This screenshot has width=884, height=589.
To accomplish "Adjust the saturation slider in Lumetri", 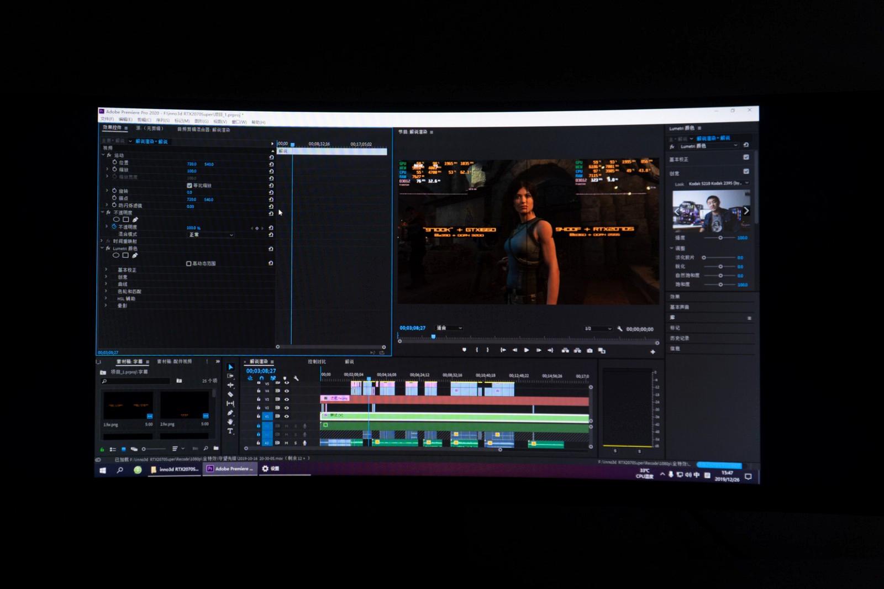I will (720, 285).
